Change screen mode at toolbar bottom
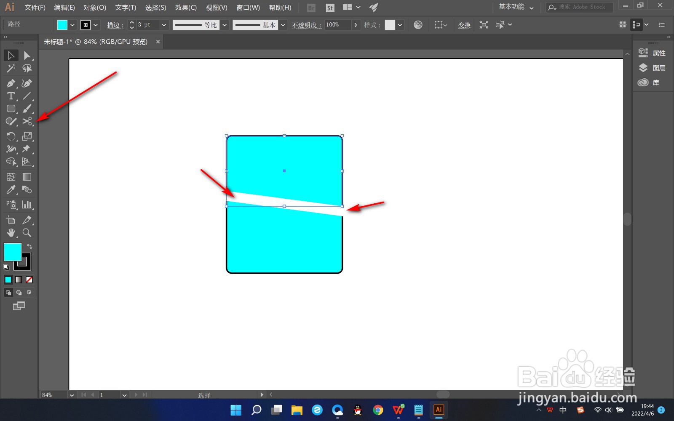This screenshot has height=421, width=674. pos(19,306)
